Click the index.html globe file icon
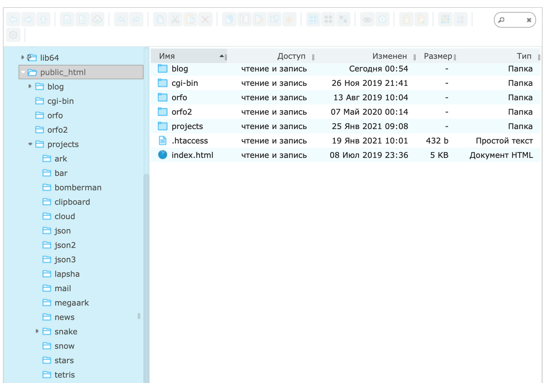 pyautogui.click(x=163, y=155)
